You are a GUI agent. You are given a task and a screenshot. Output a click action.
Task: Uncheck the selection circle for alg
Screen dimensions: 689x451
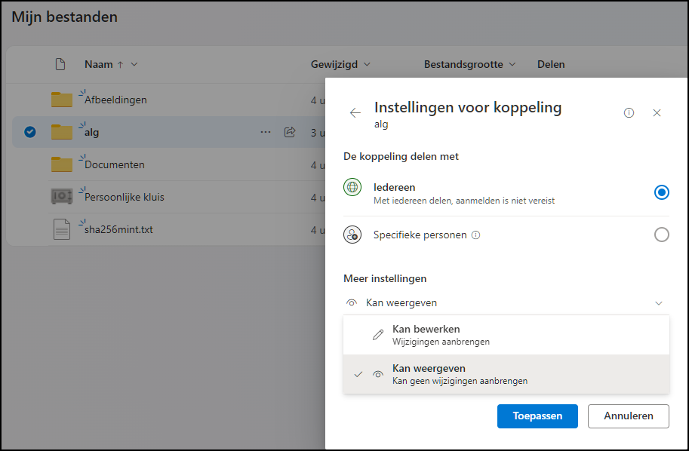tap(30, 132)
